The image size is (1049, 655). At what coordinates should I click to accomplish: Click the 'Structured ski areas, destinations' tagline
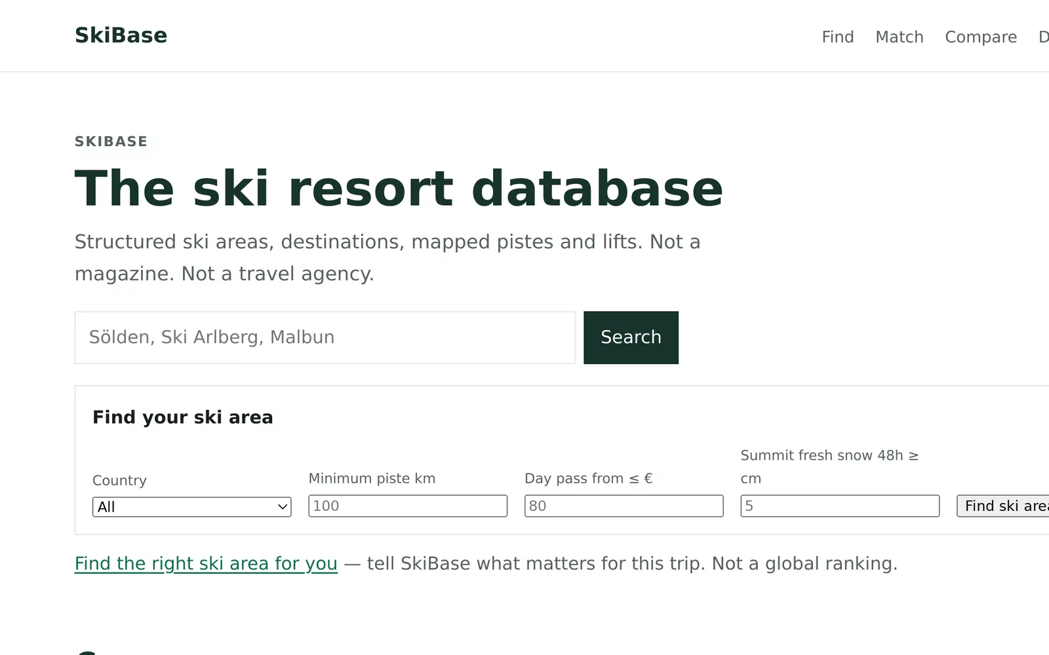387,257
